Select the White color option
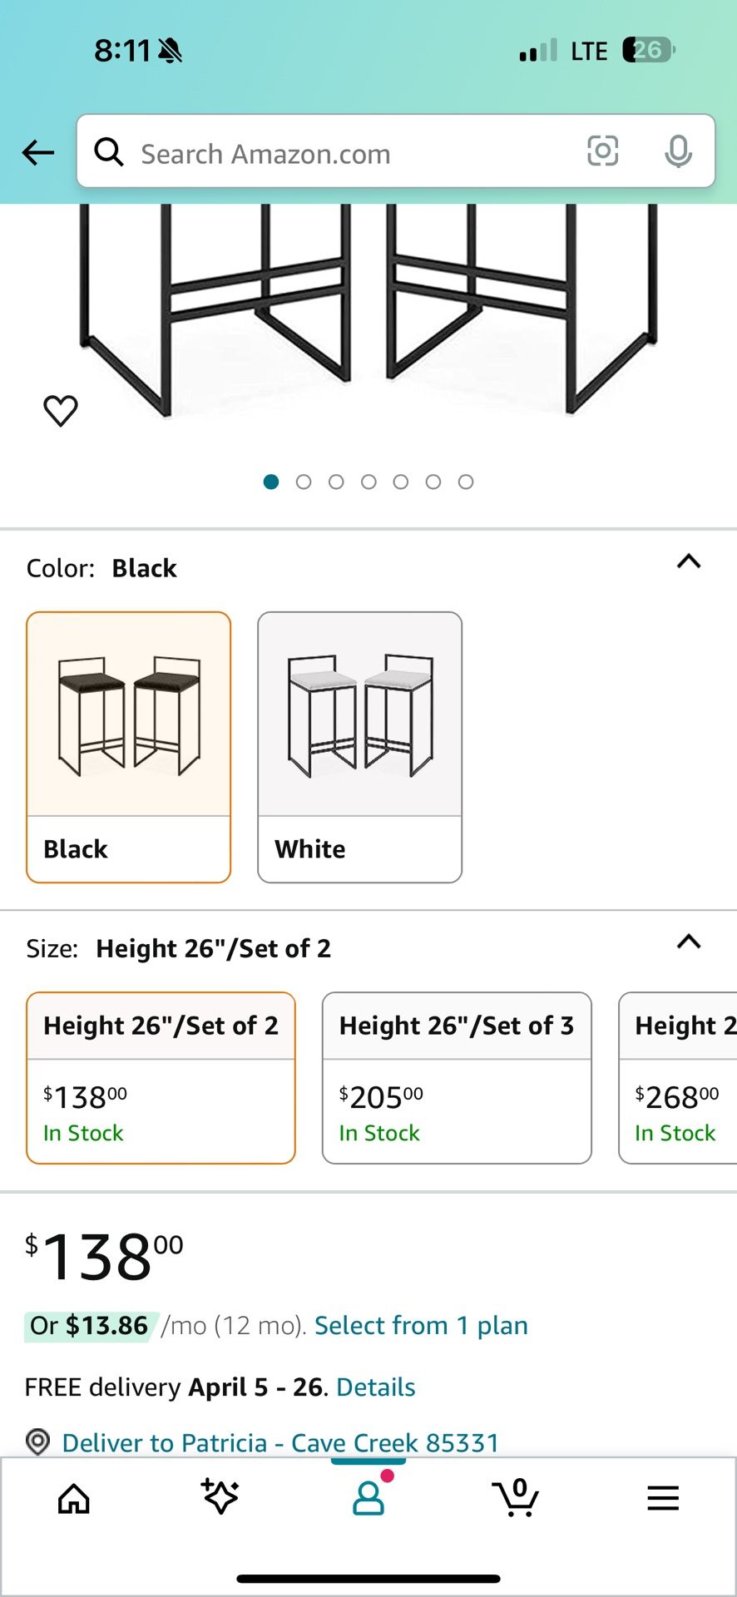The image size is (737, 1597). tap(359, 744)
